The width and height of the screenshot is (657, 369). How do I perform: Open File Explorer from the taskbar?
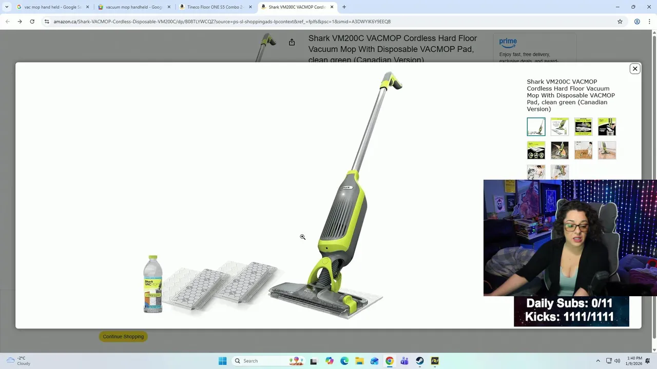pyautogui.click(x=359, y=361)
